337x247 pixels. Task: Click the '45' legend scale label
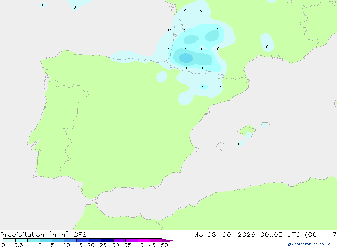click(152, 245)
